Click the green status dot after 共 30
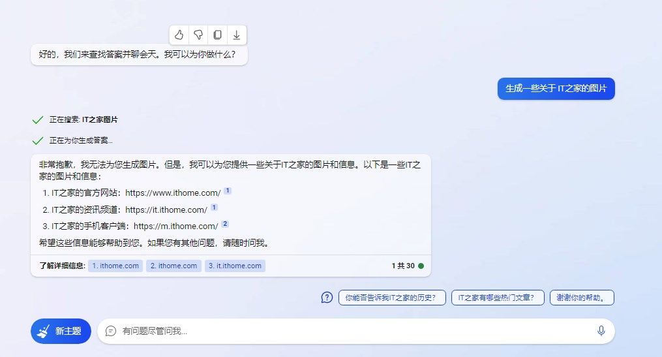This screenshot has width=662, height=357. [421, 266]
